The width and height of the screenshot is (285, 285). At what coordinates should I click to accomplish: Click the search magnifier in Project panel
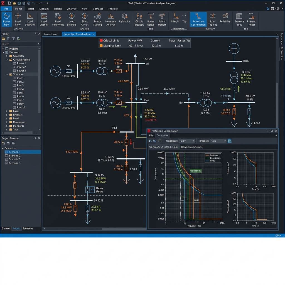tap(39, 44)
